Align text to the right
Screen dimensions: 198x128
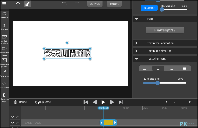tap(171, 68)
